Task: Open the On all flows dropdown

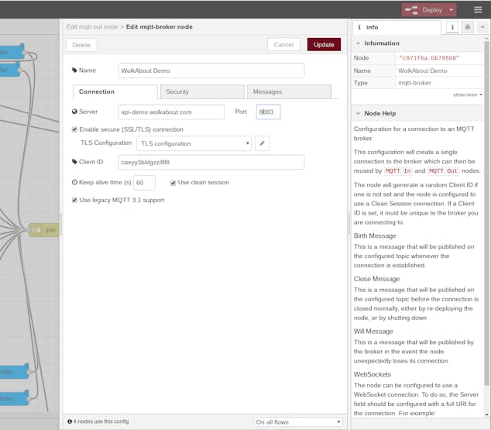Action: (298, 422)
